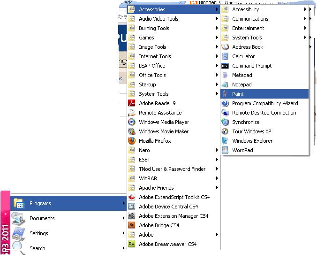Expand the Nero submenu arrow
This screenshot has width=317, height=261.
[217, 150]
